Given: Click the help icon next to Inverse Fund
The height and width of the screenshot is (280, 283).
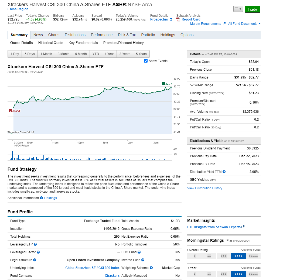Looking at the screenshot, I should click(x=143, y=260).
